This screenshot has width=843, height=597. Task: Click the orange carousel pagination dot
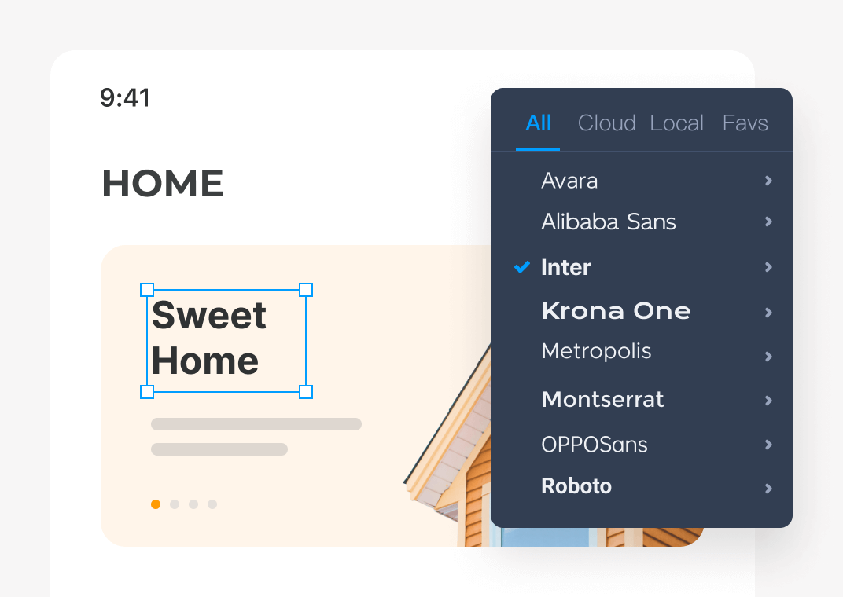(x=156, y=504)
